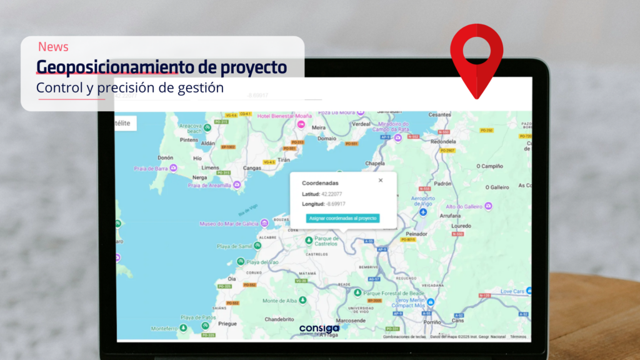640x360 pixels.
Task: Click the Alto do Galleiro marker
Action: pos(488,206)
